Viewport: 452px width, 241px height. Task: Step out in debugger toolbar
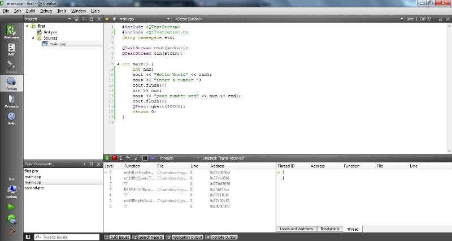tap(137, 158)
